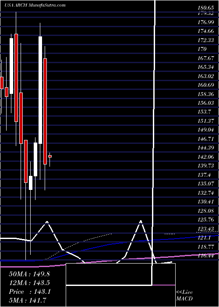Select the 135.07 price axis label
The width and height of the screenshot is (219, 307).
click(x=206, y=184)
